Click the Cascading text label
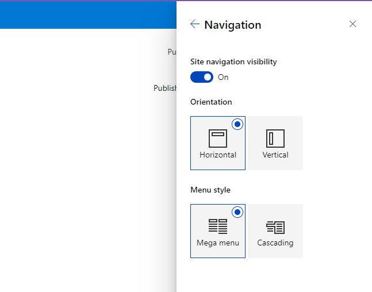 pyautogui.click(x=275, y=243)
